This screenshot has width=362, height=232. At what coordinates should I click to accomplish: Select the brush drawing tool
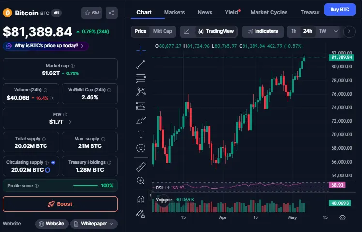coord(141,120)
